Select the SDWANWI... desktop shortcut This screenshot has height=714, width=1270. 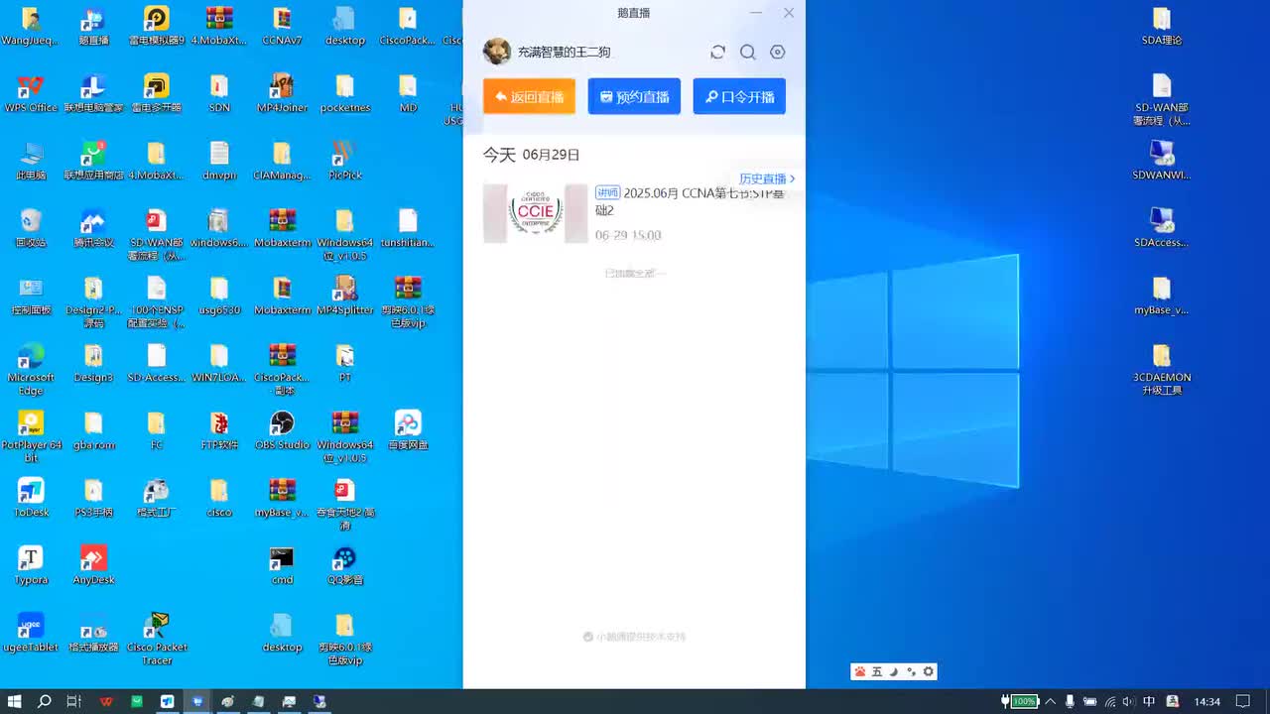(1162, 161)
